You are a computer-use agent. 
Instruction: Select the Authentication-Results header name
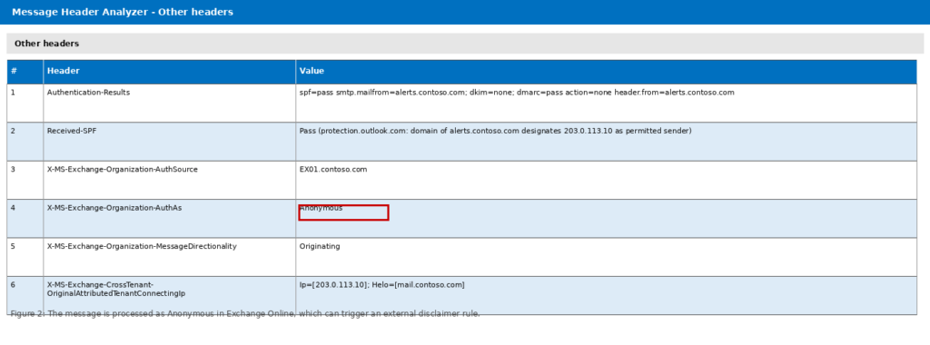pos(88,93)
